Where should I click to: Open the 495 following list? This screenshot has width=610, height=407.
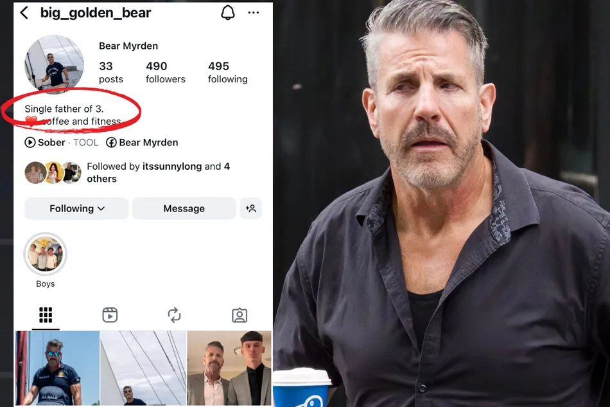(227, 73)
